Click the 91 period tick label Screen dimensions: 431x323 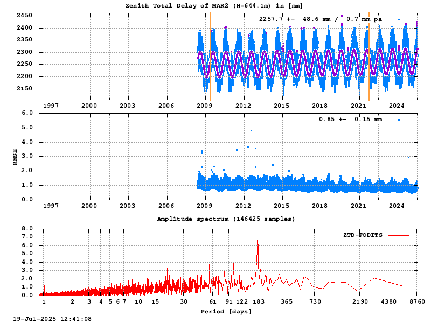(x=229, y=301)
